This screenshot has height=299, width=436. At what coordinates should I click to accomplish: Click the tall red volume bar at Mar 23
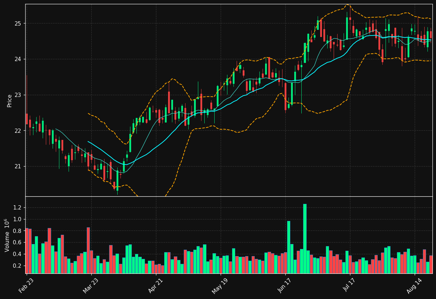click(88, 250)
